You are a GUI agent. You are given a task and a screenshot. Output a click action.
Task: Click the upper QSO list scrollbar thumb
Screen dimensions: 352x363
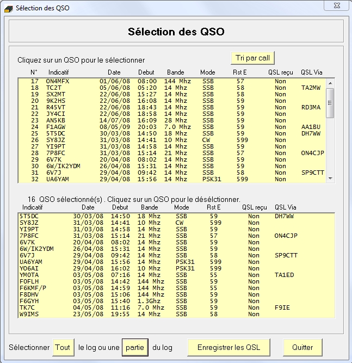[330, 103]
